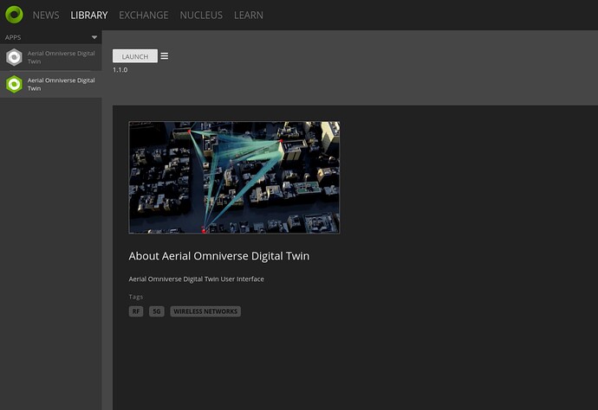Go to the NUCLEUS tab
Screen dimensions: 598x410
click(x=201, y=16)
